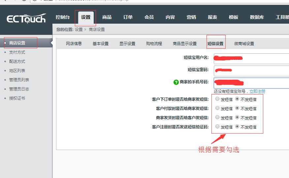Choose 不发短信 for 客户注册时是否发送短信验证码

tap(237, 126)
